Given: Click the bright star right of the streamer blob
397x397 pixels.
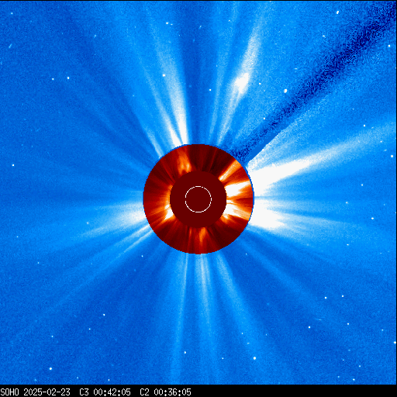Looking at the screenshot, I should (285, 91).
